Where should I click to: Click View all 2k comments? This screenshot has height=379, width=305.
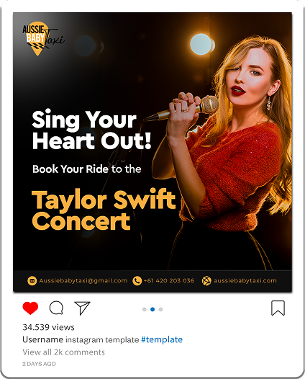click(x=63, y=352)
